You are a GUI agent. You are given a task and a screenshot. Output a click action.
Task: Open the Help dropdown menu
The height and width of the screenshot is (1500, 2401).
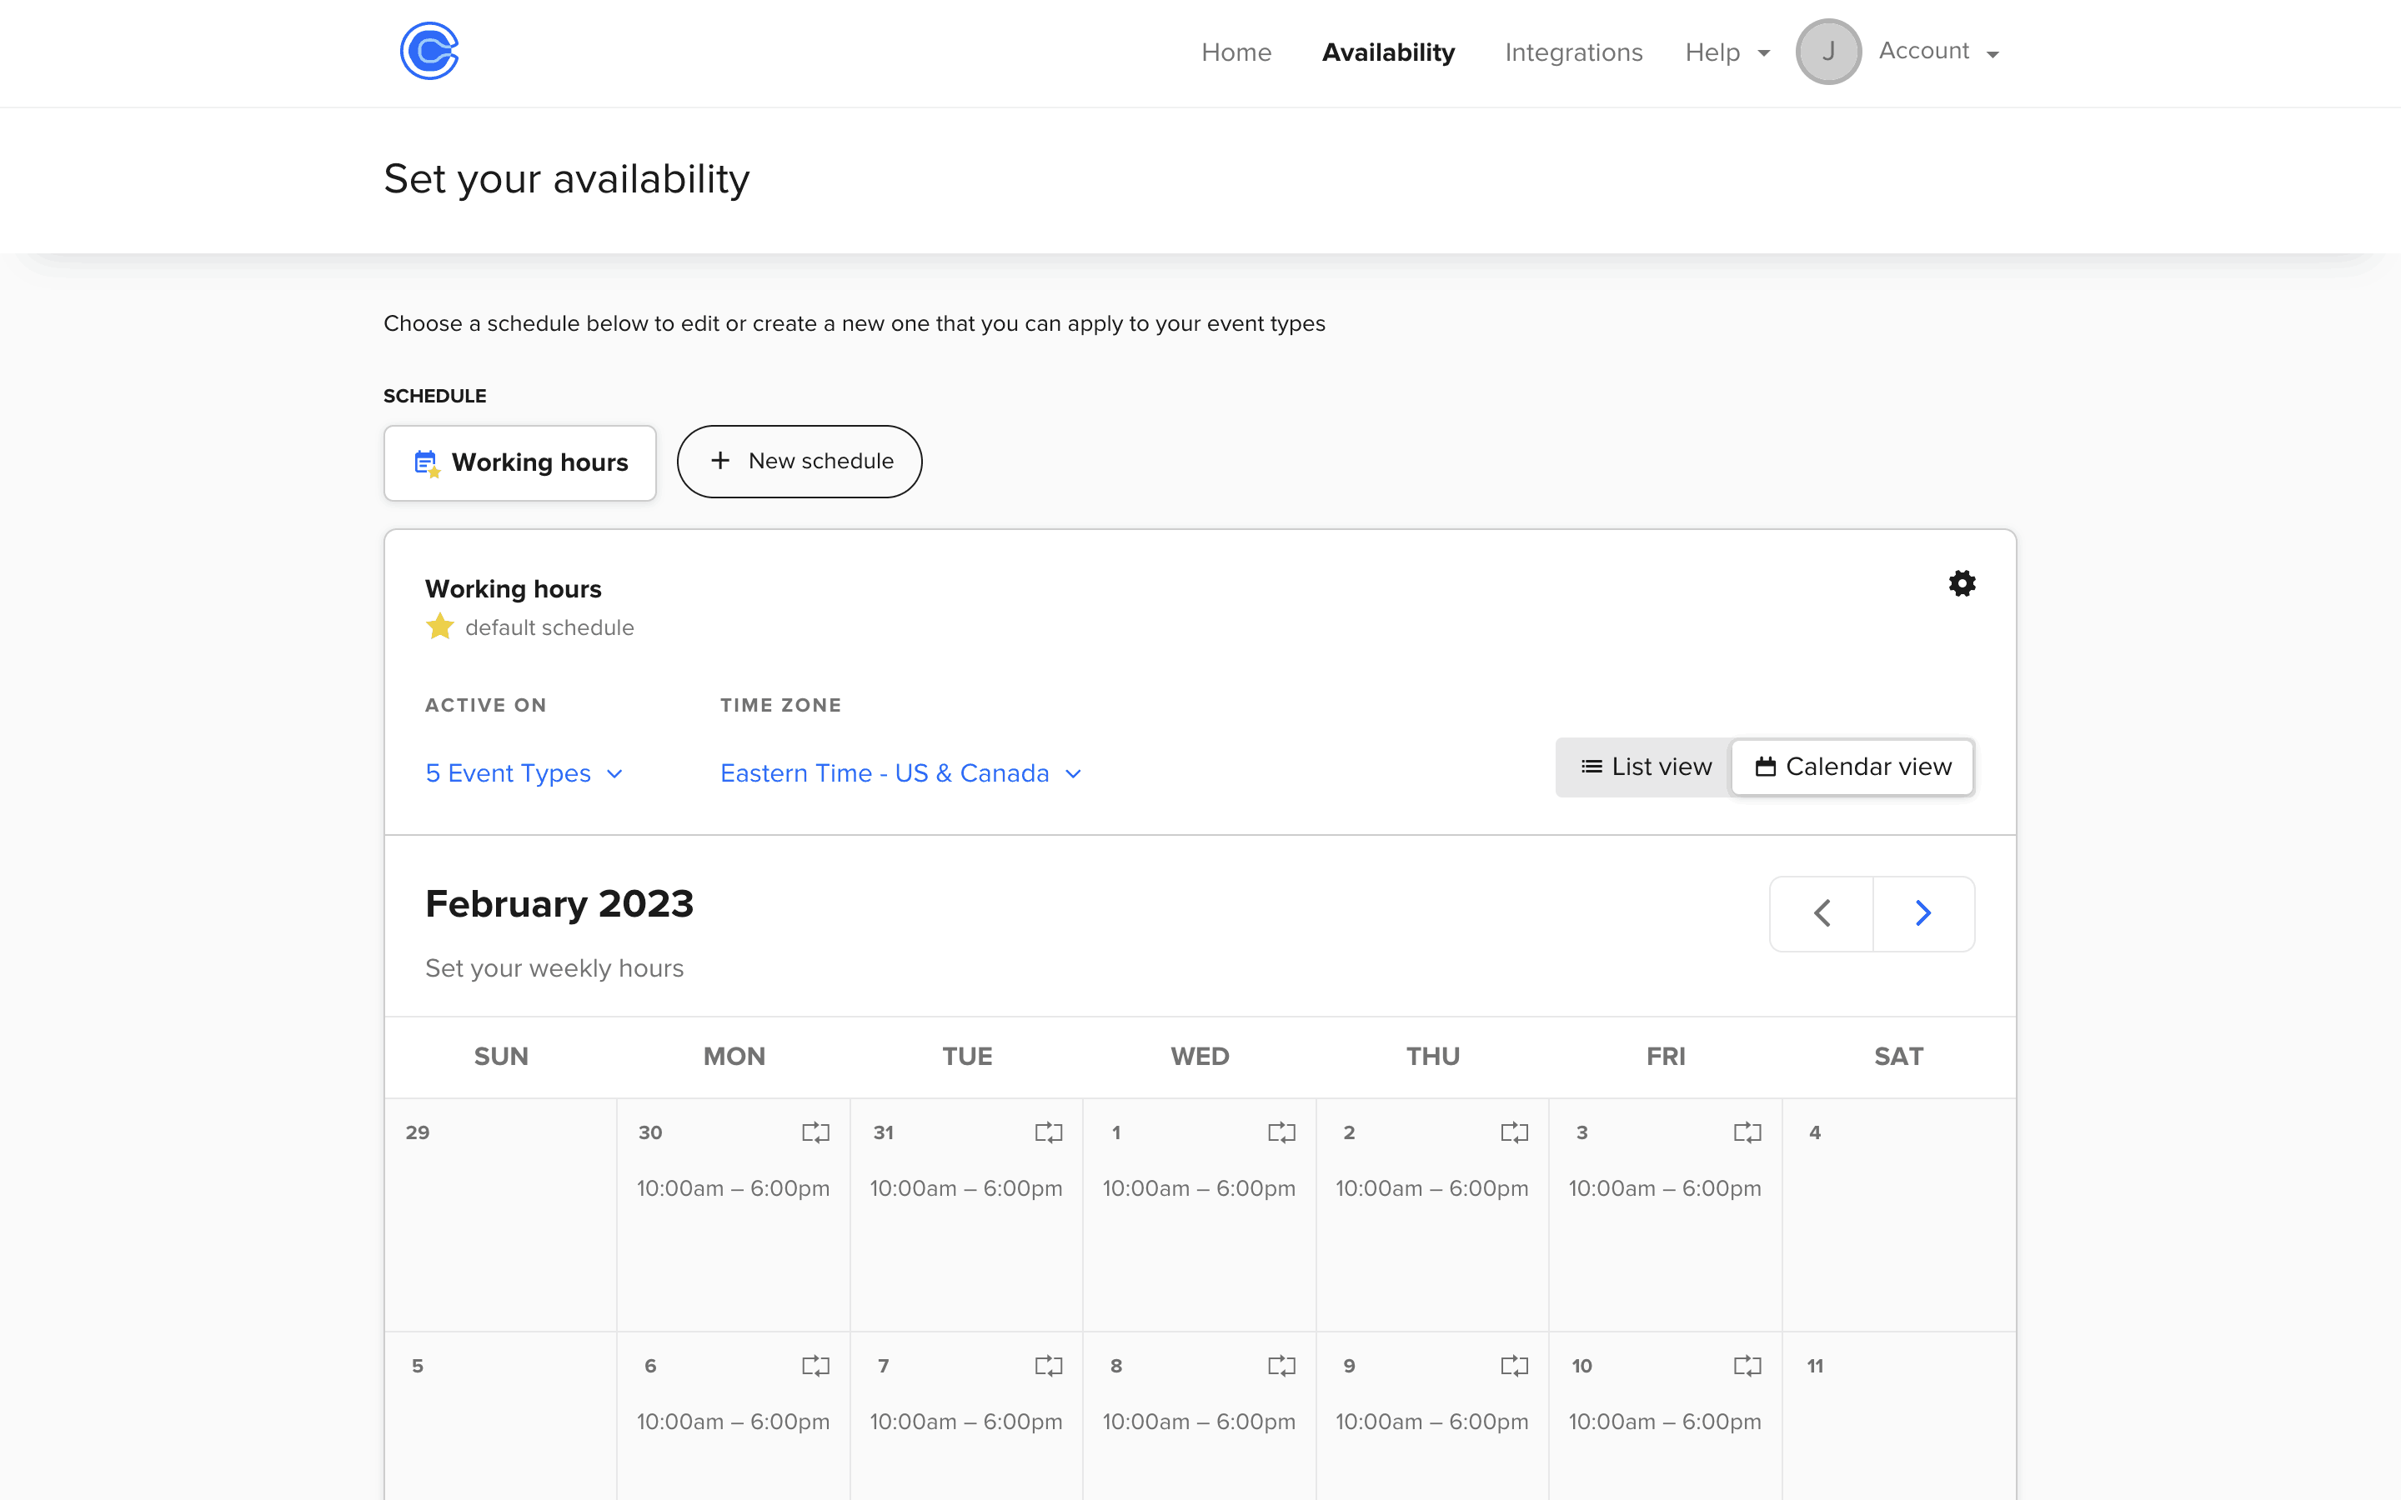pos(1727,52)
